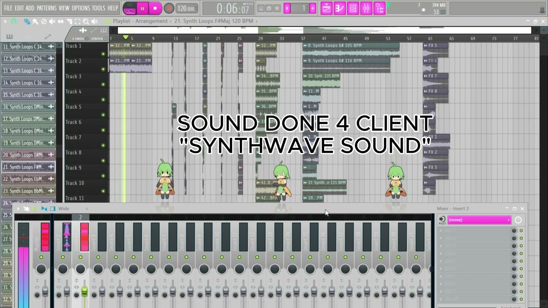
Task: Open the Piano roll from main toolbar
Action: [x=340, y=8]
